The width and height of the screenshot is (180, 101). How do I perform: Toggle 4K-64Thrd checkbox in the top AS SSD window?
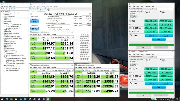[x=130, y=28]
